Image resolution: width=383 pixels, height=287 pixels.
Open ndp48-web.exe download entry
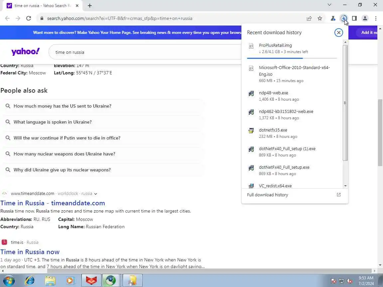[x=292, y=96]
